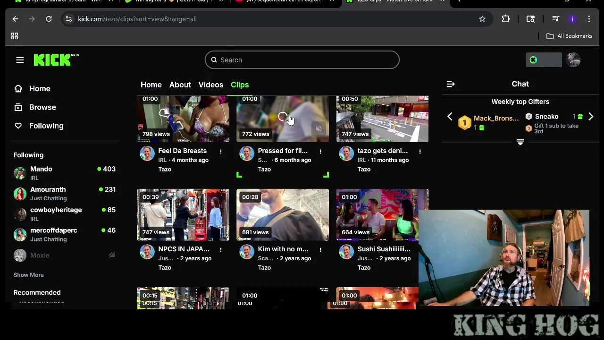Open options for NPCS IN JAPA... clip
Screen dimensions: 604x340
221,249
